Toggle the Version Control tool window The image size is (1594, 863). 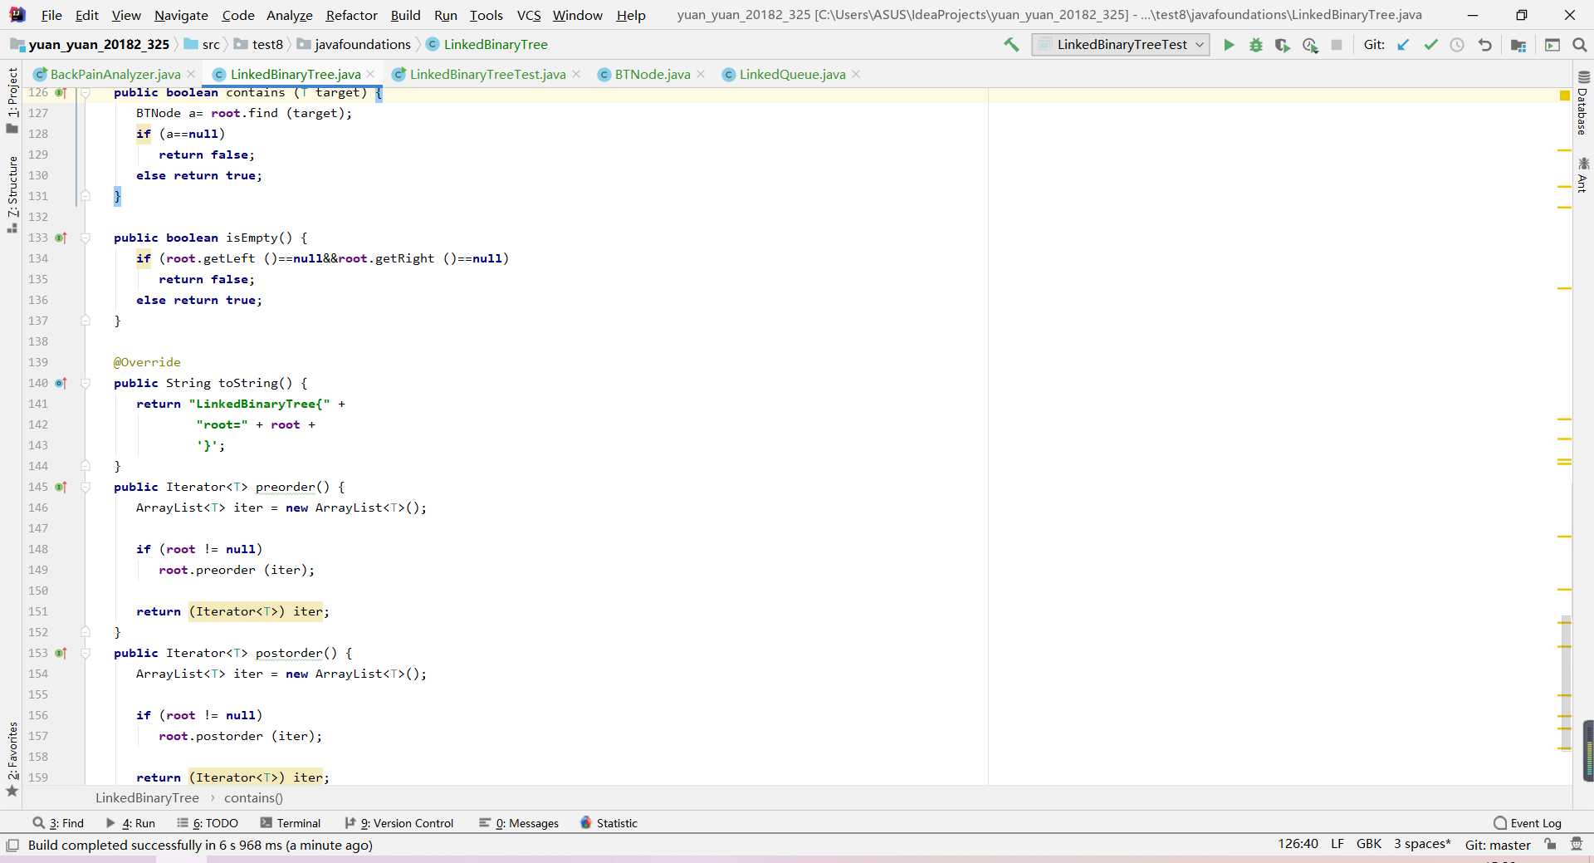coord(399,823)
